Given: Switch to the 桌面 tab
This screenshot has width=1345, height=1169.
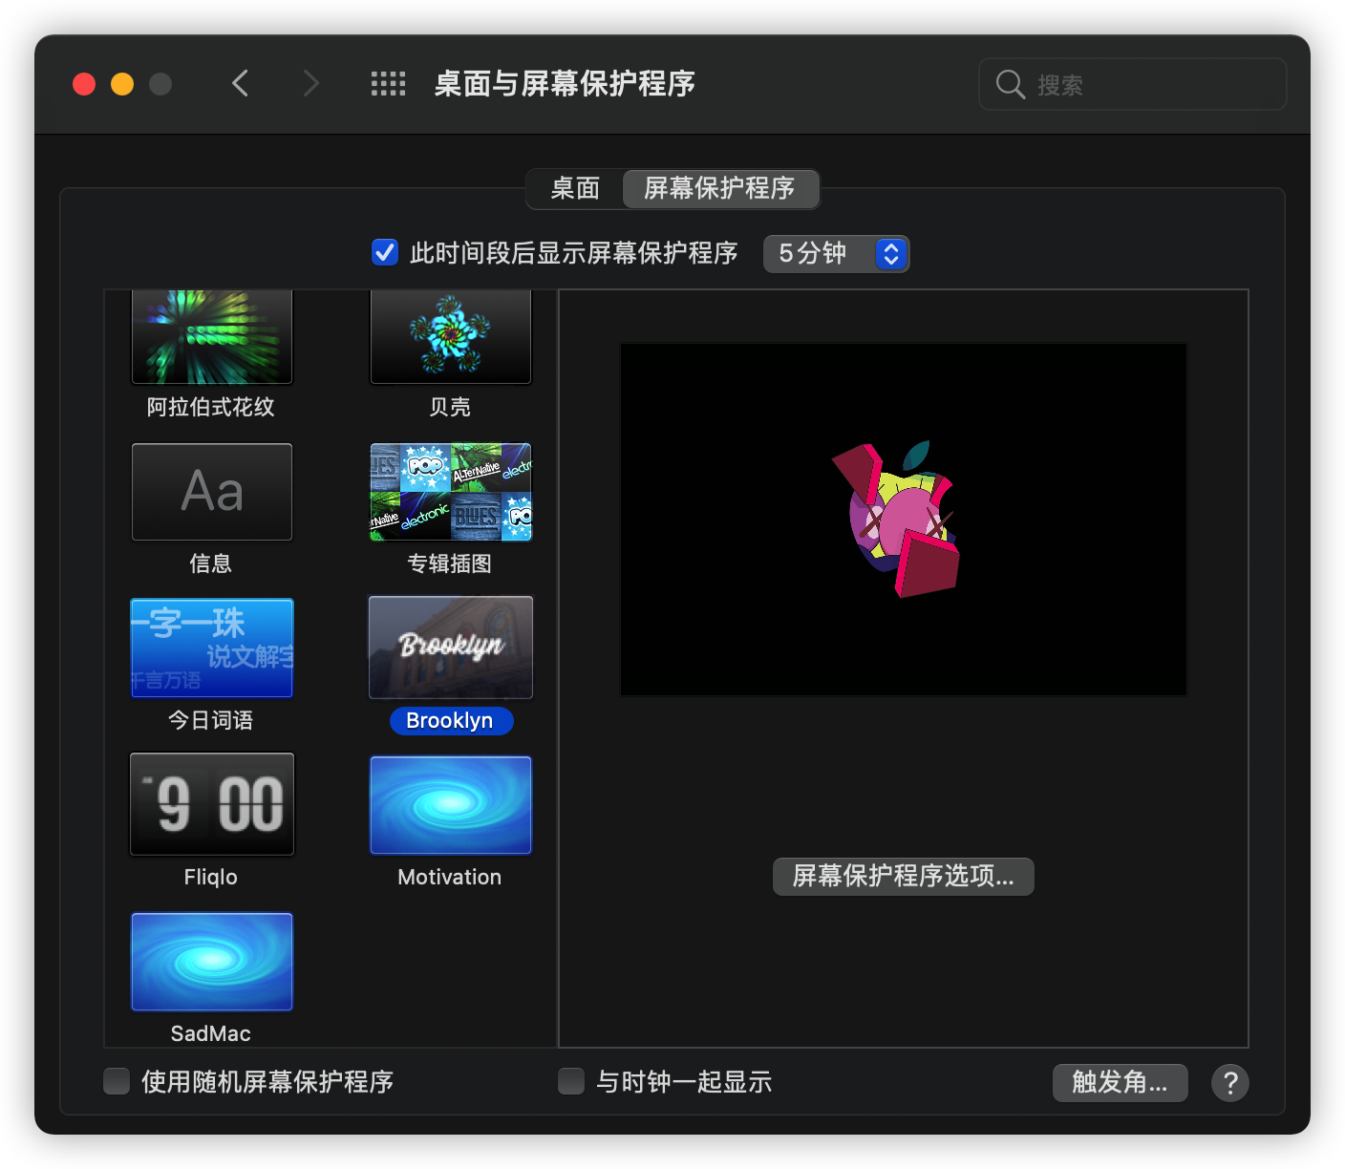Looking at the screenshot, I should [575, 188].
